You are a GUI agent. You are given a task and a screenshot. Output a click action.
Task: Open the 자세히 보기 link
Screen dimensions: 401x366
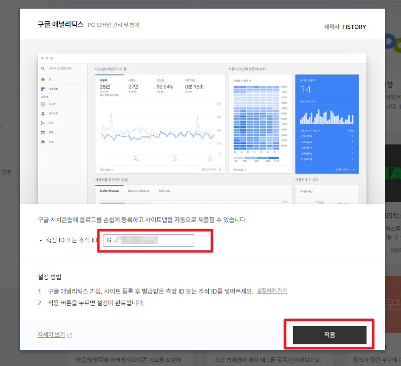[x=51, y=335]
